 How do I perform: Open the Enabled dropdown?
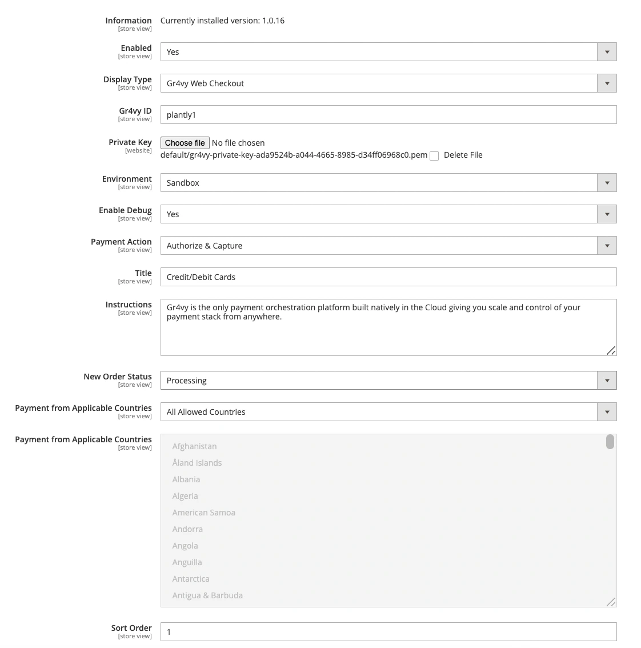pos(607,51)
